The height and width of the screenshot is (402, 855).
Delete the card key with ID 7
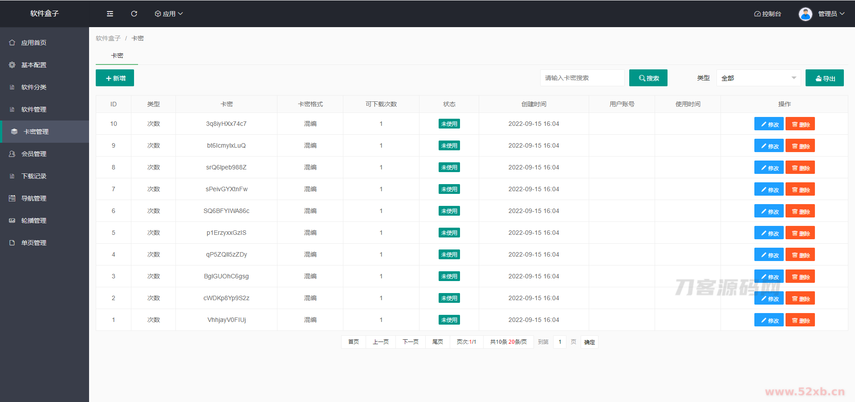tap(800, 189)
